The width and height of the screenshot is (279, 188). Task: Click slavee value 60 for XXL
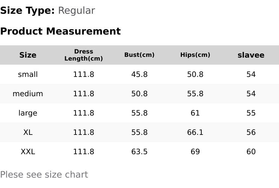coord(251,152)
